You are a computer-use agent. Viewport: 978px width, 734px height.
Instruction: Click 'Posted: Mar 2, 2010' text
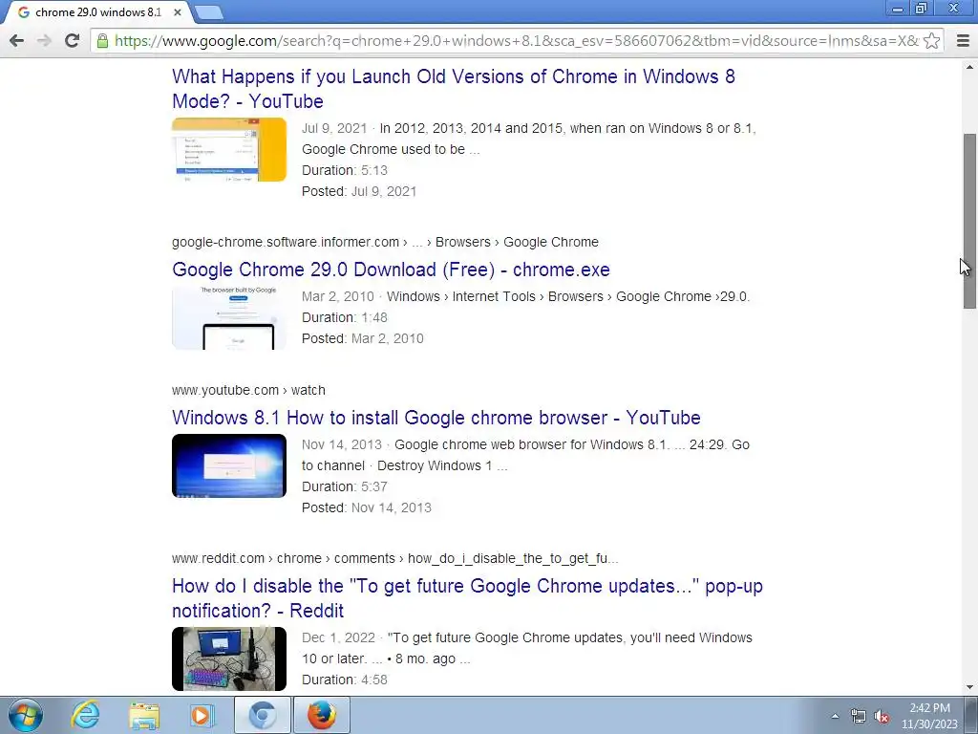(362, 338)
